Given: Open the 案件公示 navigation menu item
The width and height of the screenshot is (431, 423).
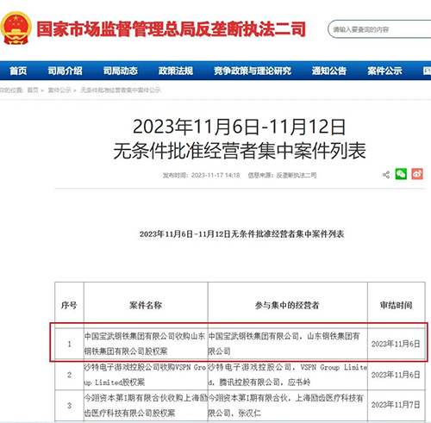Looking at the screenshot, I should click(x=384, y=71).
